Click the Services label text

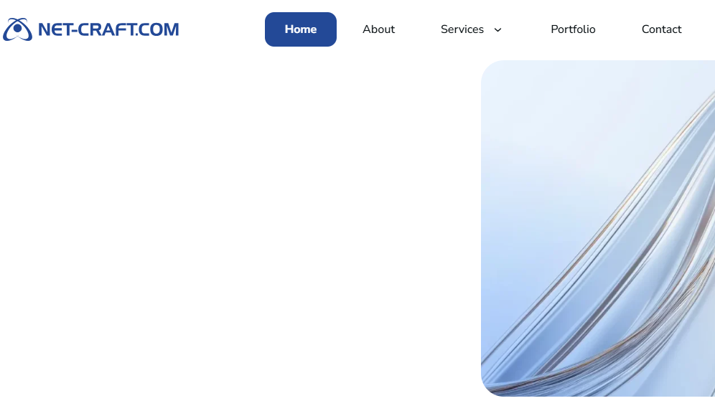(462, 29)
